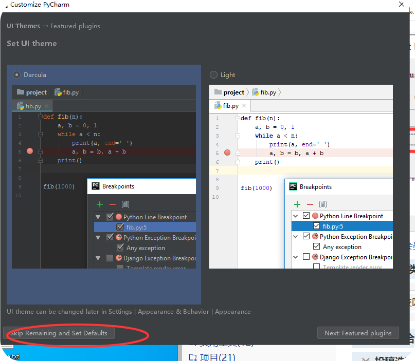Click the PC logo in Darcula Breakpoints dialog
The width and height of the screenshot is (415, 361).
click(x=96, y=186)
